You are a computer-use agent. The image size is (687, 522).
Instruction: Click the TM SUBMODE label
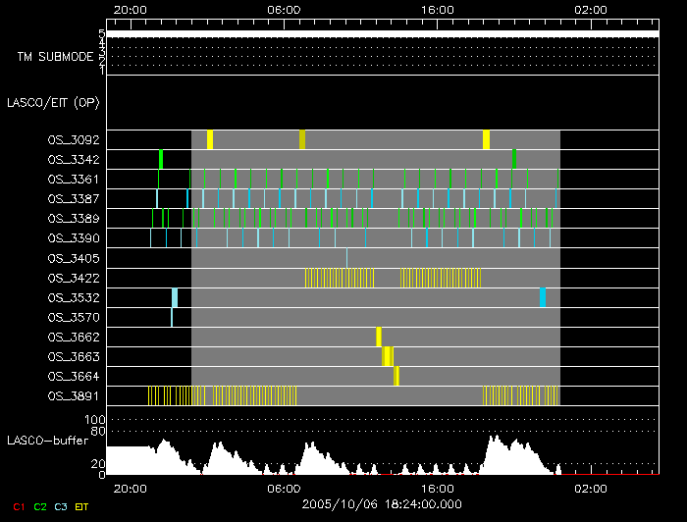[x=55, y=57]
